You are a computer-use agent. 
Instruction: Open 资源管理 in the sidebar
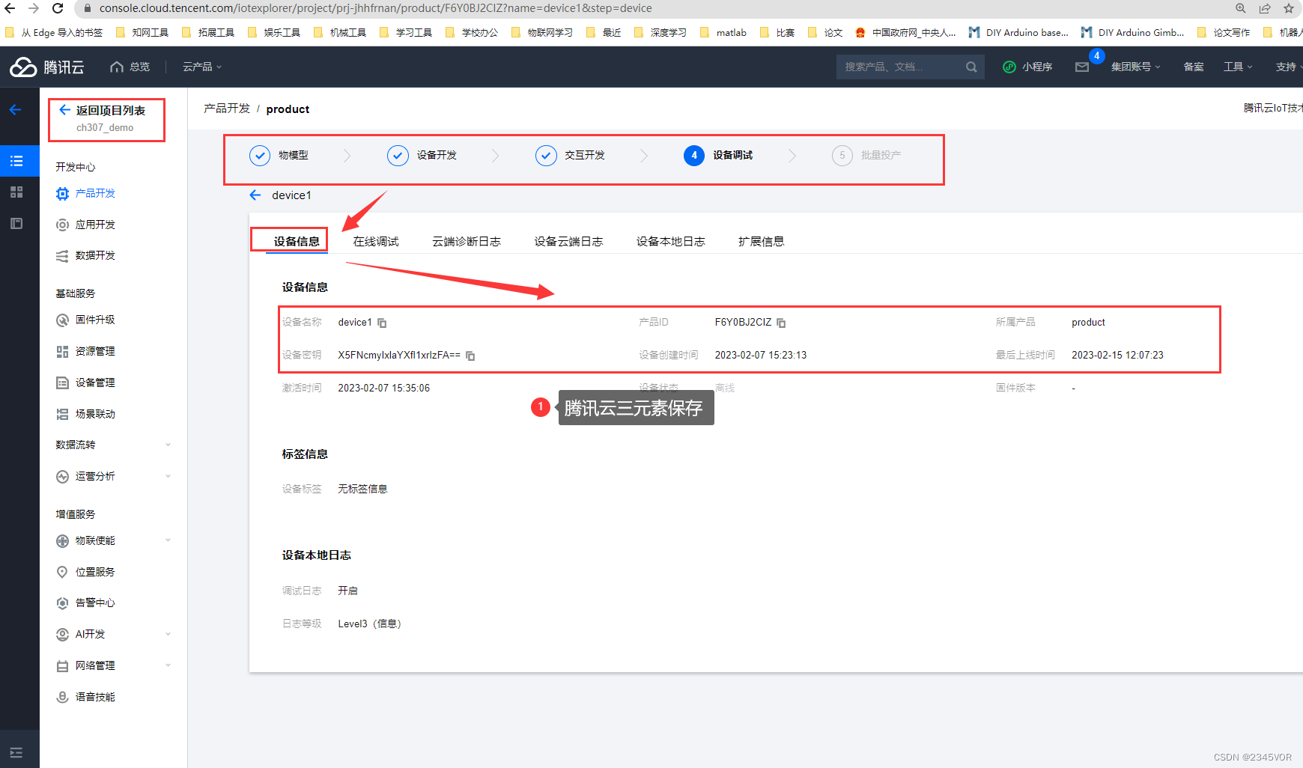[x=95, y=351]
